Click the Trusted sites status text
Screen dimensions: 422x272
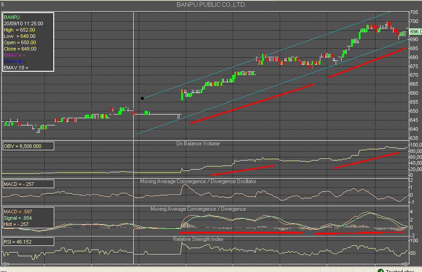[400, 270]
